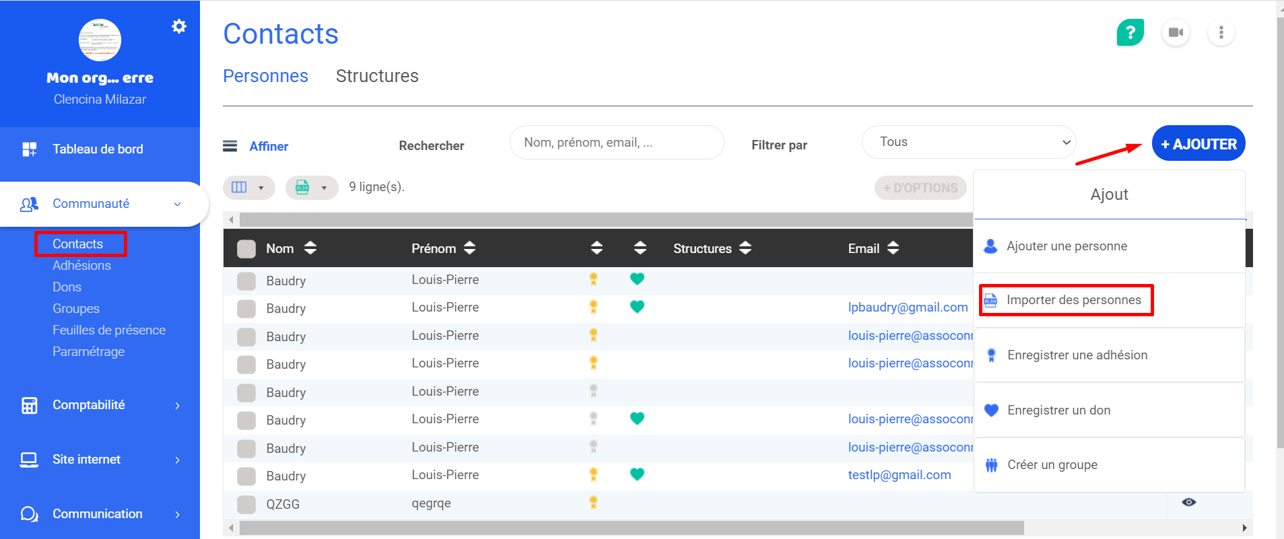Open Adhésions in the sidebar

click(82, 265)
